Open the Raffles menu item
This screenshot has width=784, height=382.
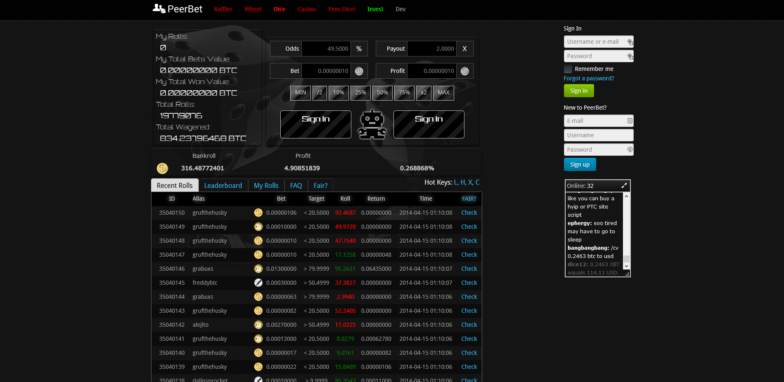tap(223, 9)
